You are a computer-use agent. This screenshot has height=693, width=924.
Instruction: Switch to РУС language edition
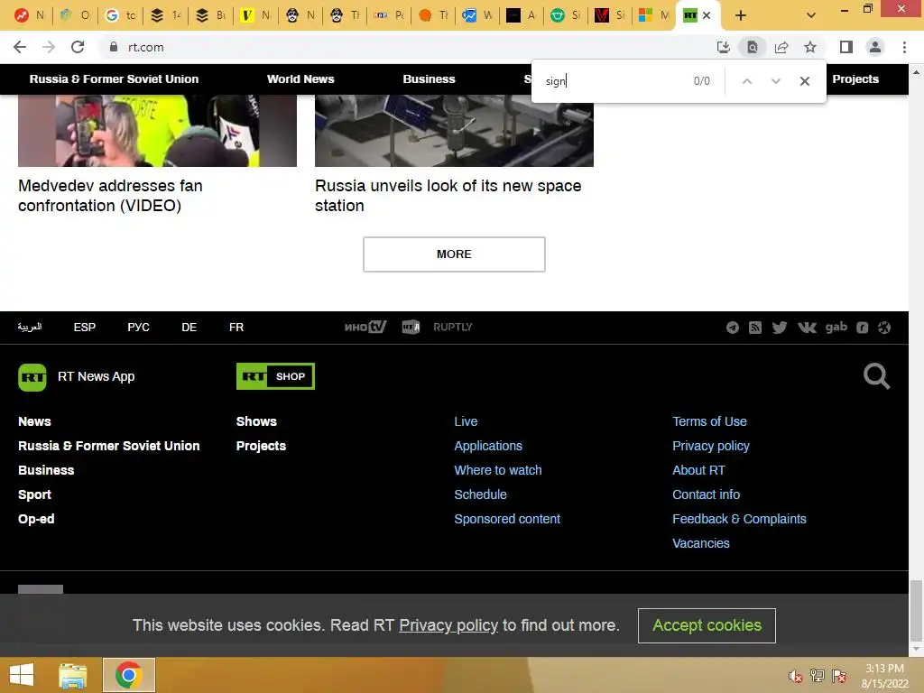[138, 327]
